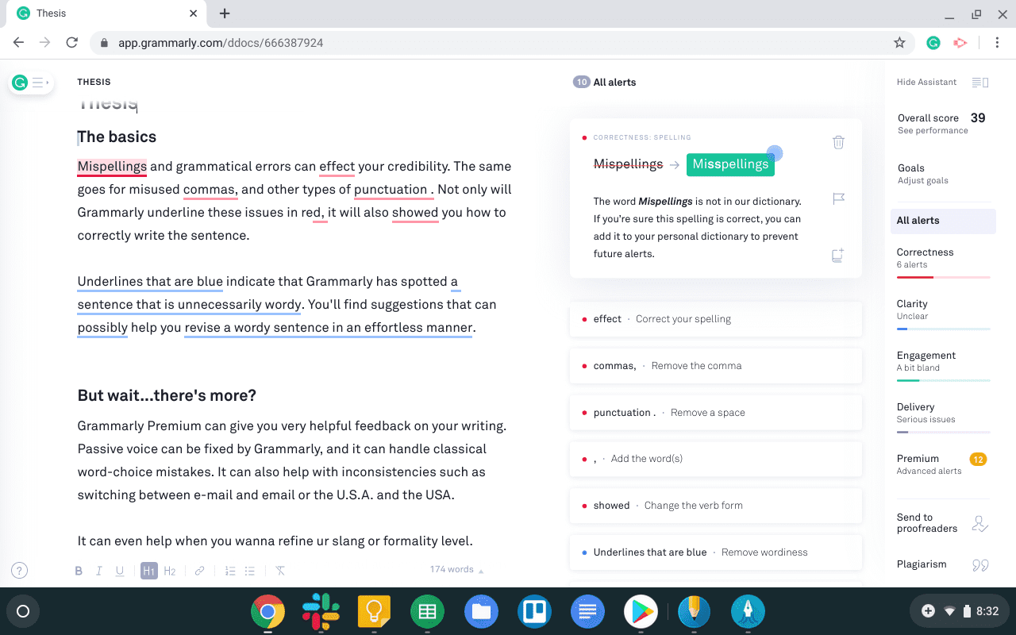Toggle bold formatting in editor toolbar
1016x635 pixels.
(79, 571)
